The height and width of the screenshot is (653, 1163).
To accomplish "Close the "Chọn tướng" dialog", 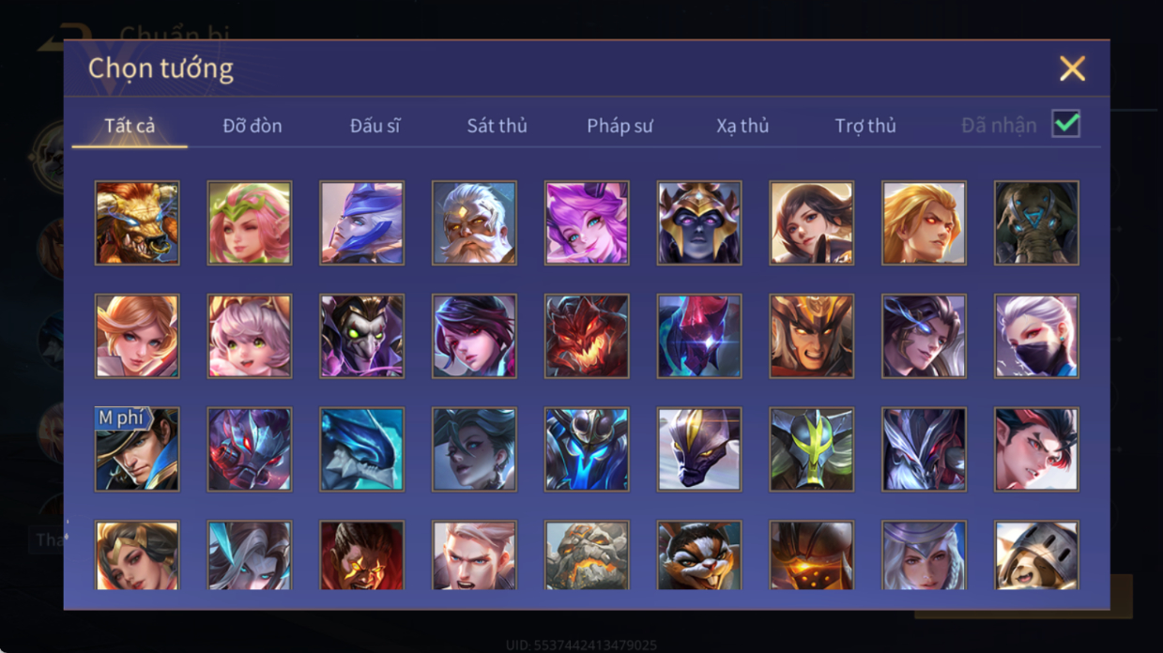I will pyautogui.click(x=1072, y=68).
